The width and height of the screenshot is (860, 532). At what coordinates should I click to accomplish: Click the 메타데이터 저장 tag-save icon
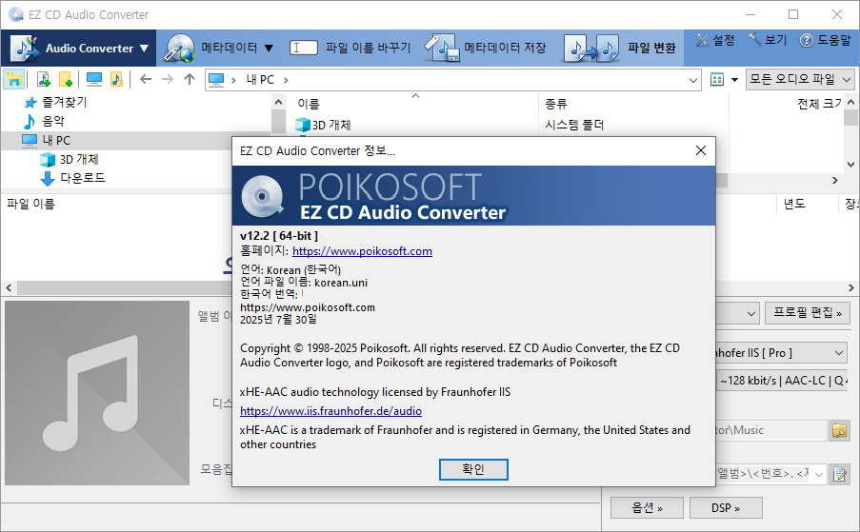[x=442, y=49]
